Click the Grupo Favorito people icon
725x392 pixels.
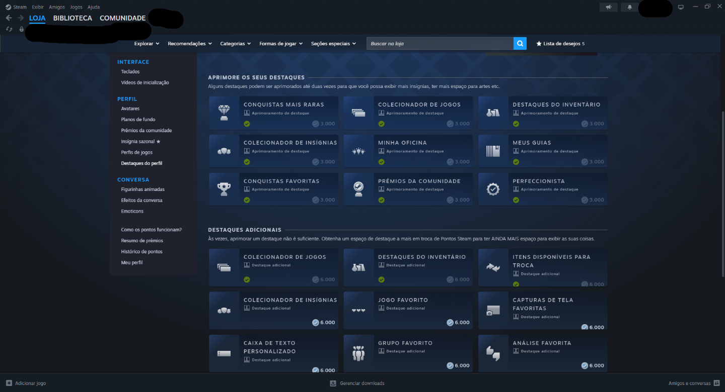tap(358, 353)
